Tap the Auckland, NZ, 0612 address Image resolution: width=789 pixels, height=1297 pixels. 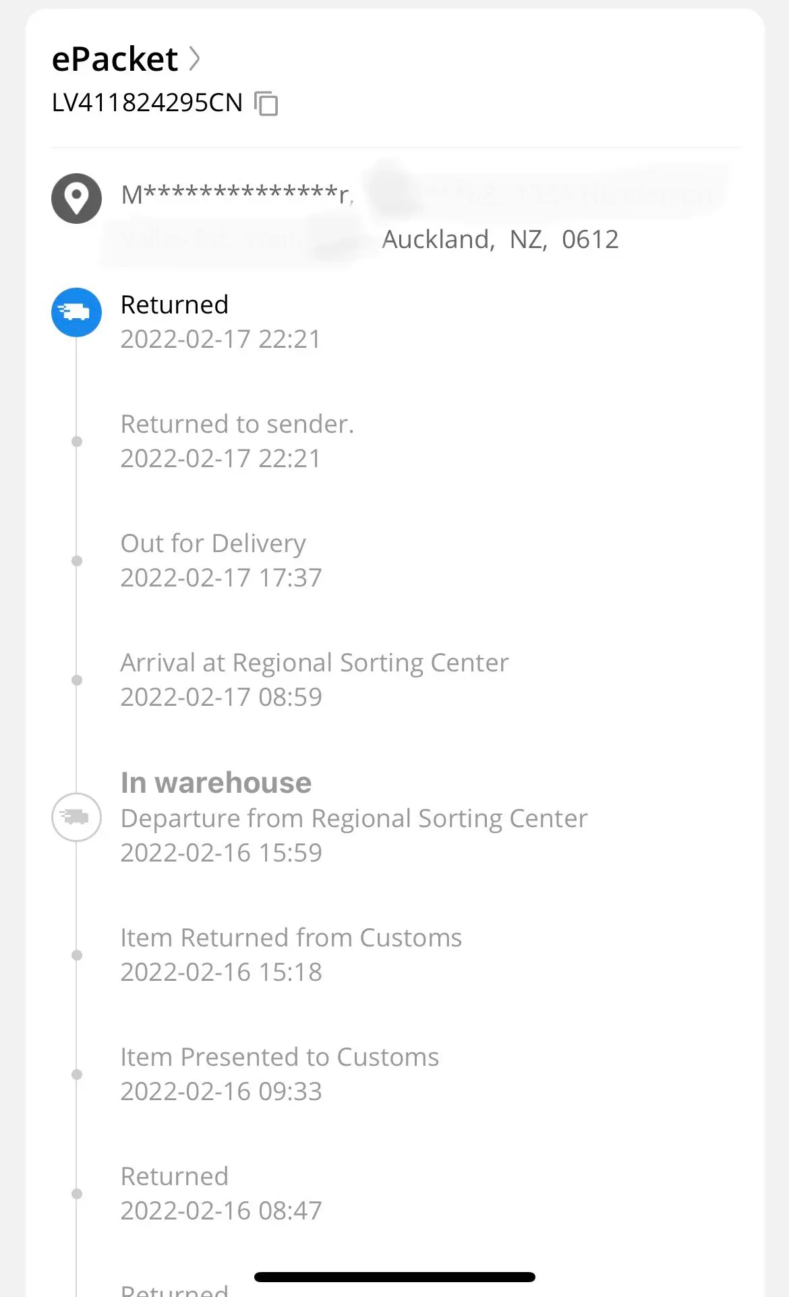click(500, 239)
